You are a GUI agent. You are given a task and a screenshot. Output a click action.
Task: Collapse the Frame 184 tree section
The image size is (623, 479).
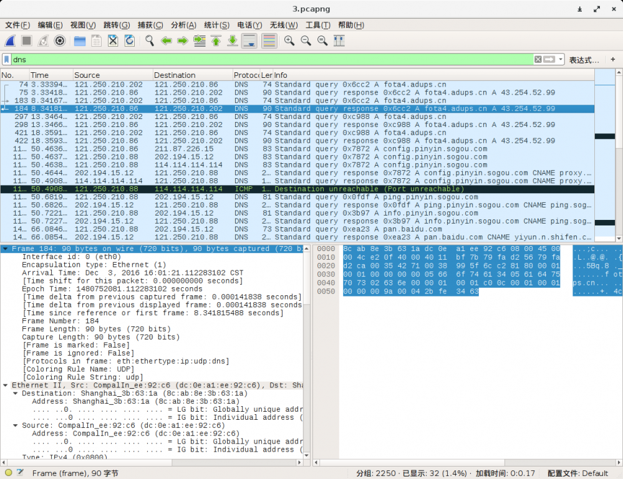point(6,249)
